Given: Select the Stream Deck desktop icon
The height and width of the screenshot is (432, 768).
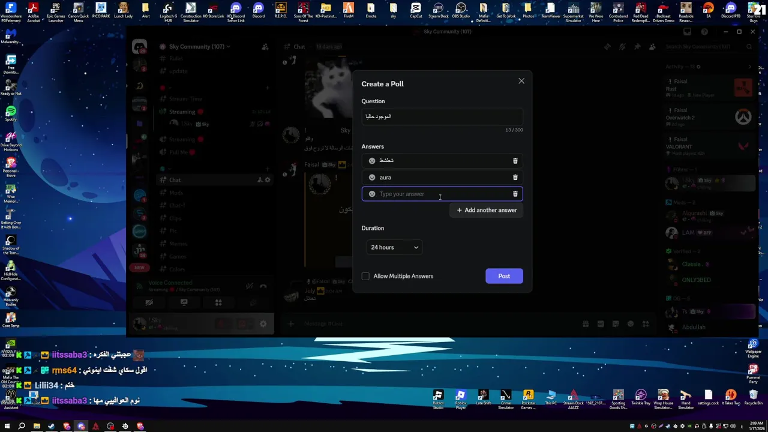Looking at the screenshot, I should pos(439,11).
